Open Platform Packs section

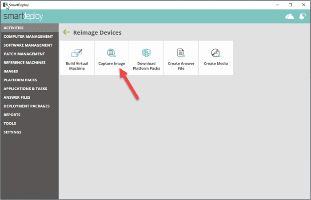click(29, 80)
